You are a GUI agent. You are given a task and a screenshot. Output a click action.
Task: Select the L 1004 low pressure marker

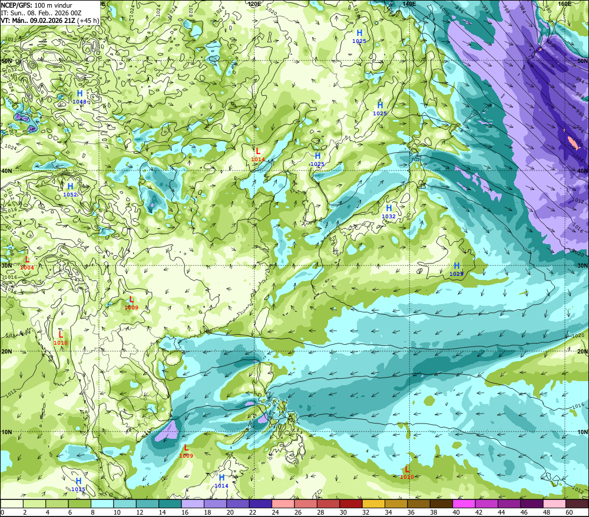pos(27,263)
